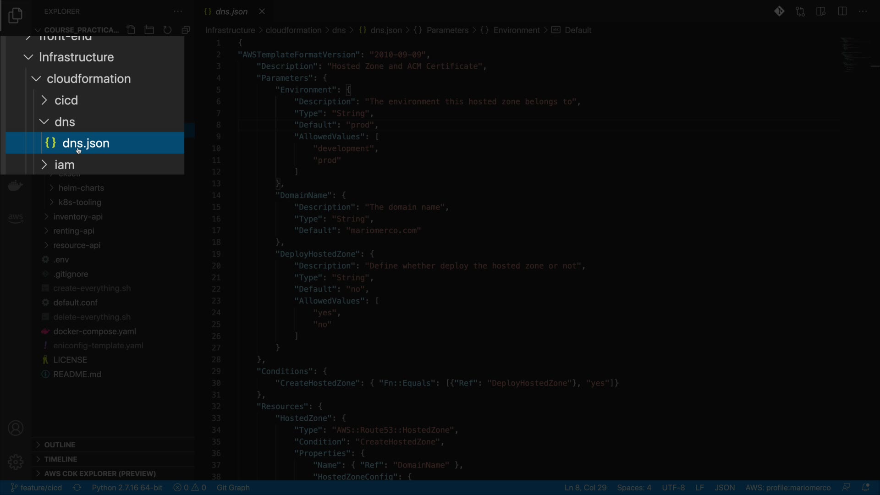Click the editor minimap preview
880x495 pixels.
tap(856, 55)
